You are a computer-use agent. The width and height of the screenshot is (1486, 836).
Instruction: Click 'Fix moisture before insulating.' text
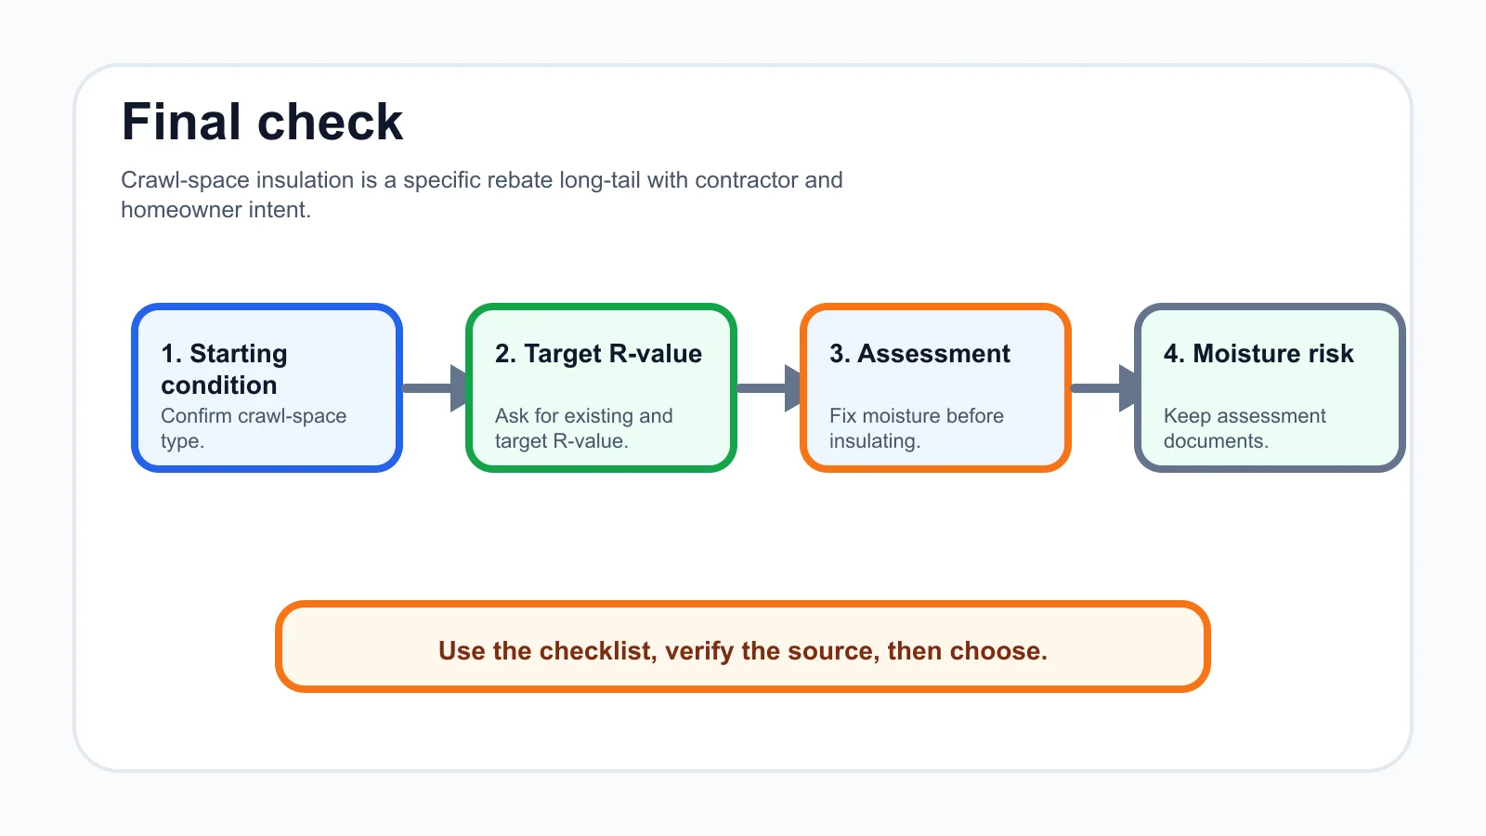tap(917, 428)
